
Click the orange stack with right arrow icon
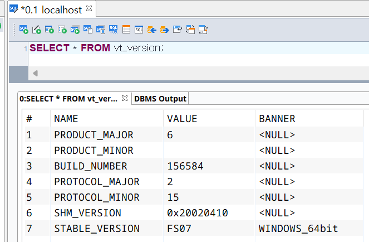tap(165, 30)
